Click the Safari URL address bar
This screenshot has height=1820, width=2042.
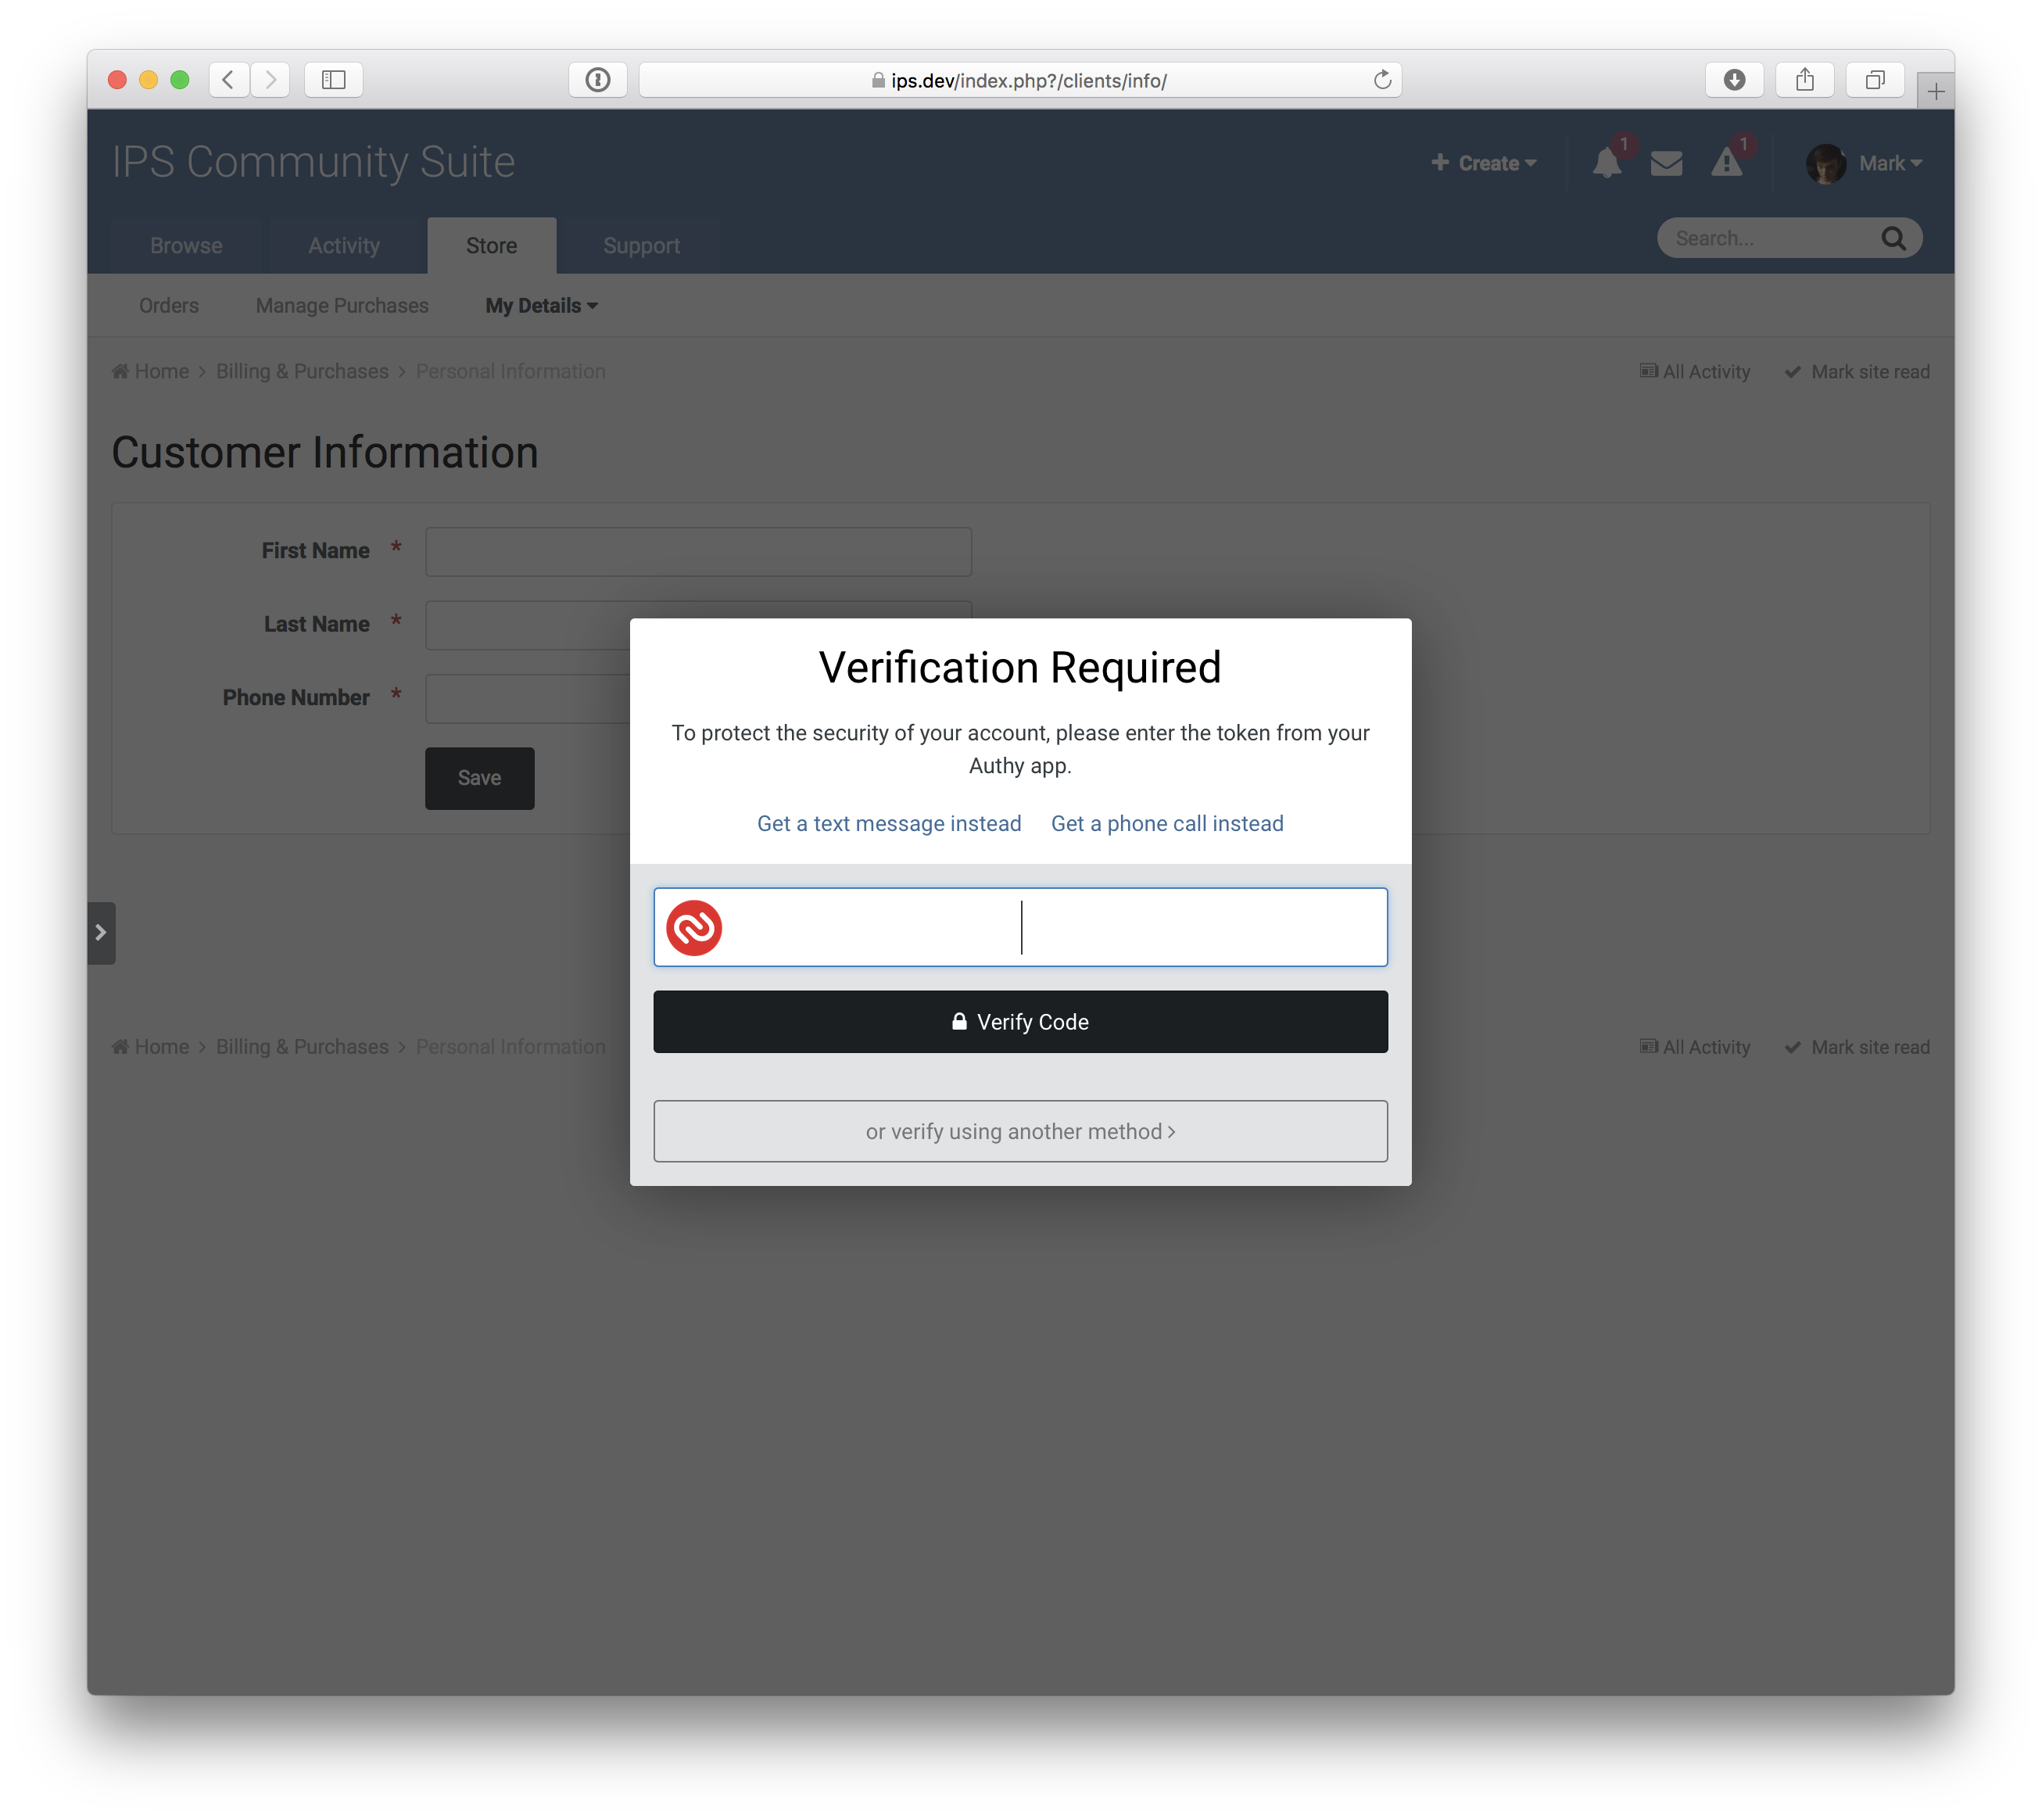coord(1020,80)
